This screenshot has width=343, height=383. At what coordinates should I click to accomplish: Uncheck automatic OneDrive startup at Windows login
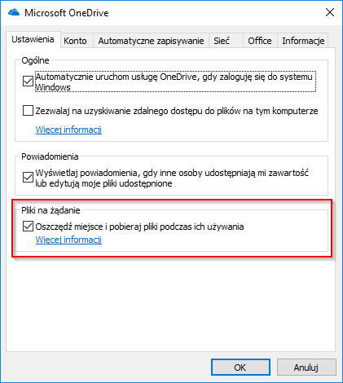pos(28,81)
